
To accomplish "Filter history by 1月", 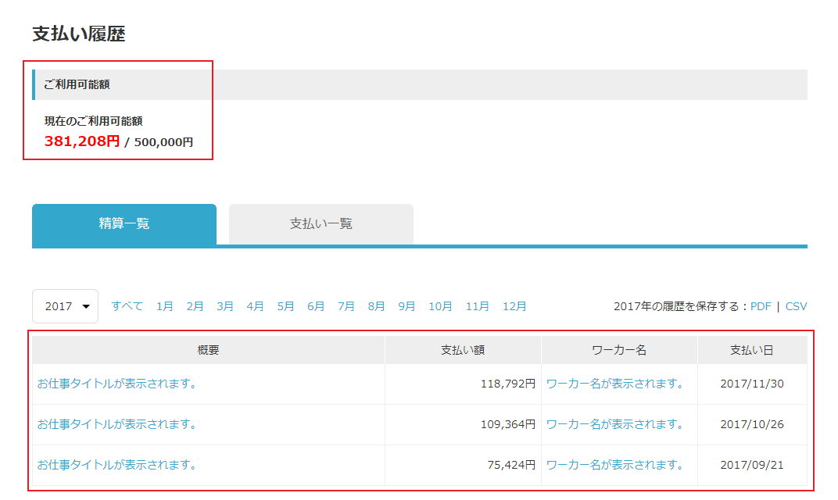I will (x=165, y=306).
